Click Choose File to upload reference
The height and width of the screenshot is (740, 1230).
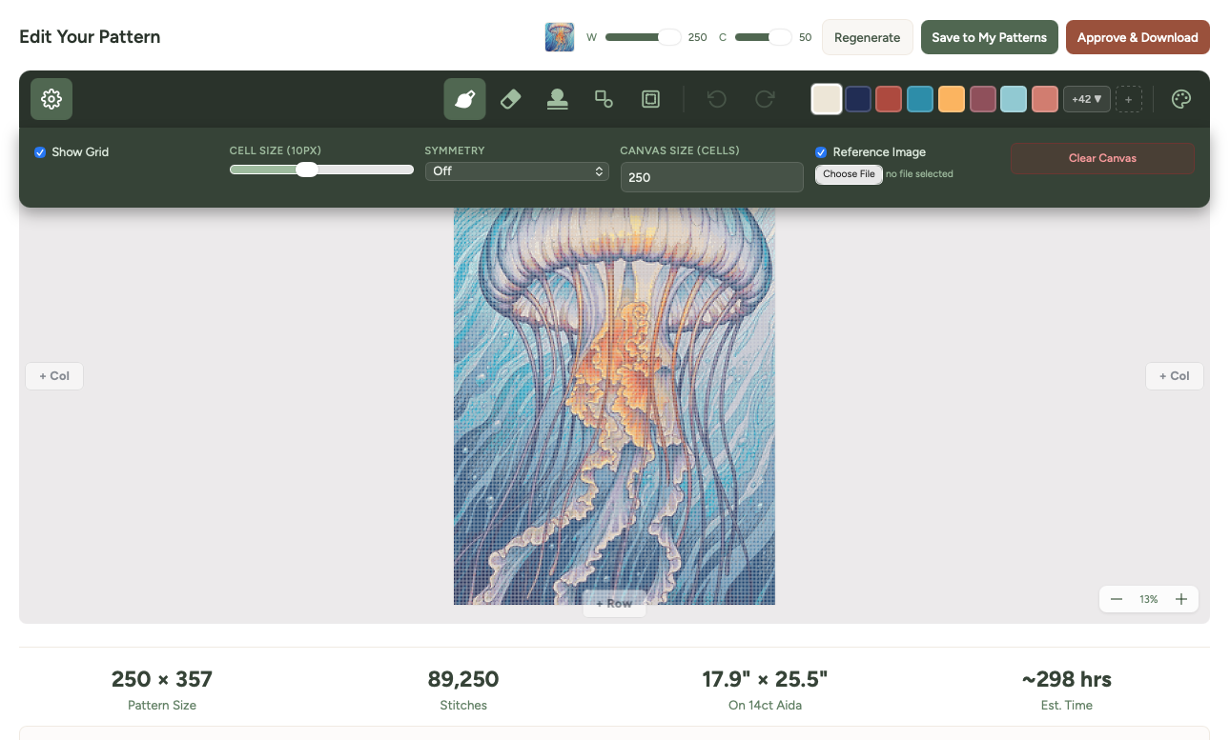[x=848, y=173]
